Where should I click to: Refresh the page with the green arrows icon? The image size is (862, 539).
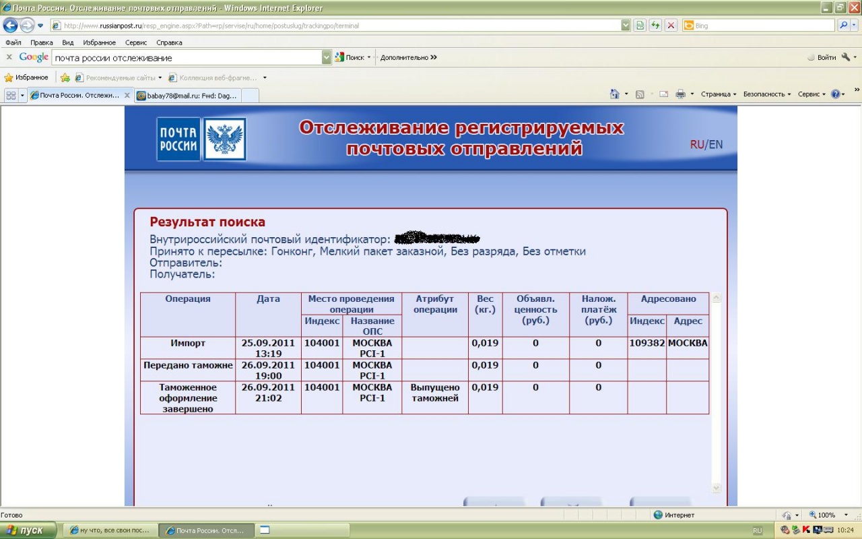tap(655, 26)
